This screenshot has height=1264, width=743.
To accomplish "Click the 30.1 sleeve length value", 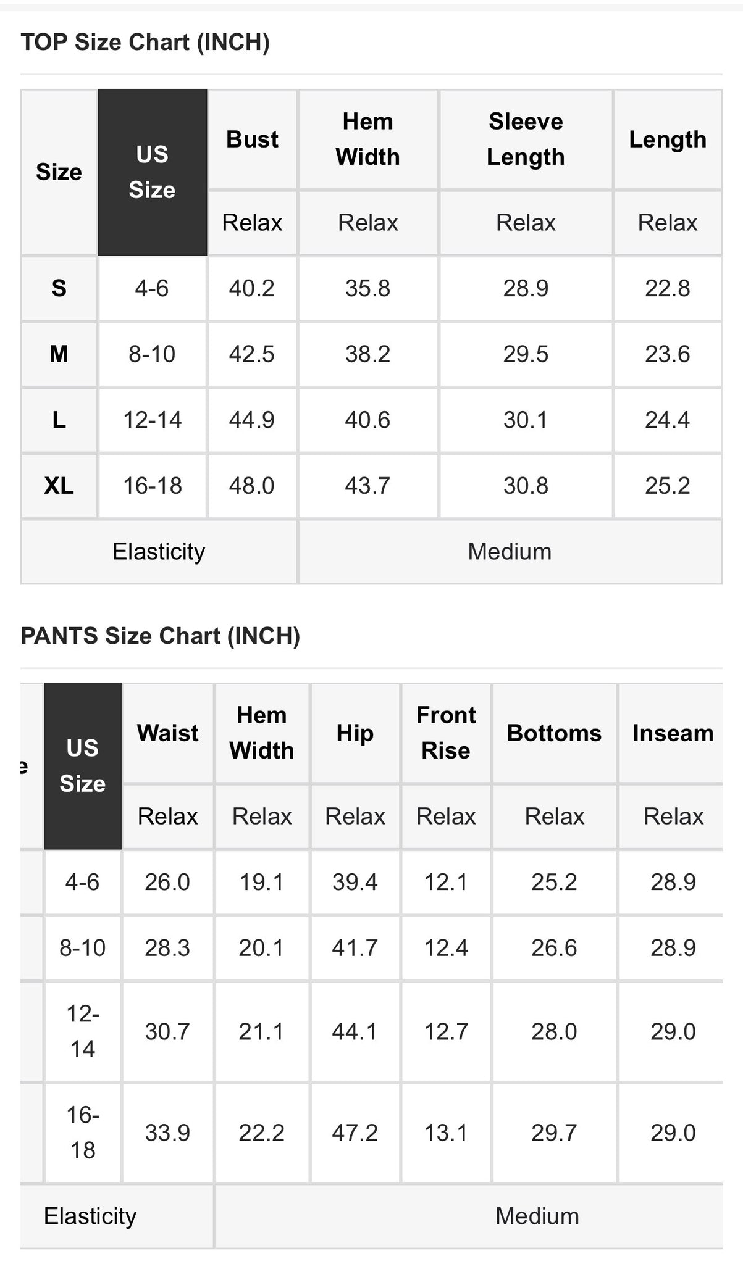I will point(526,420).
